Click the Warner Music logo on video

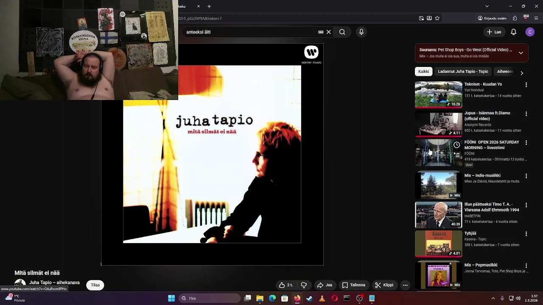pyautogui.click(x=311, y=55)
